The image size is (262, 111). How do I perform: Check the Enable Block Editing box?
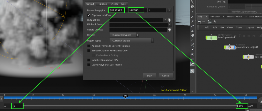(93, 55)
